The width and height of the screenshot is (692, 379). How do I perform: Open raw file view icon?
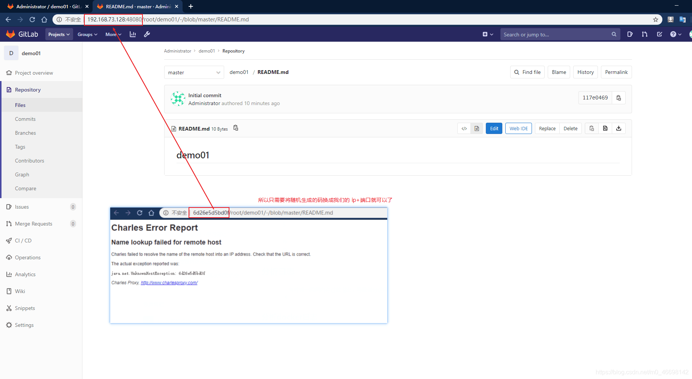coord(605,128)
